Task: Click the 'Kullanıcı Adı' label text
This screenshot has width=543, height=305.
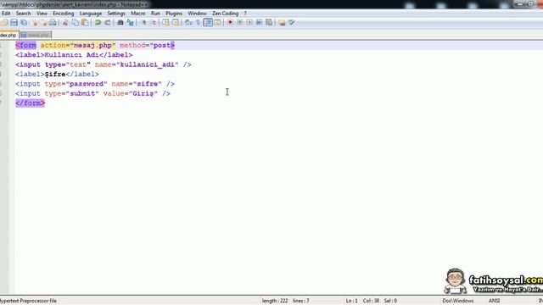Action: pyautogui.click(x=71, y=55)
